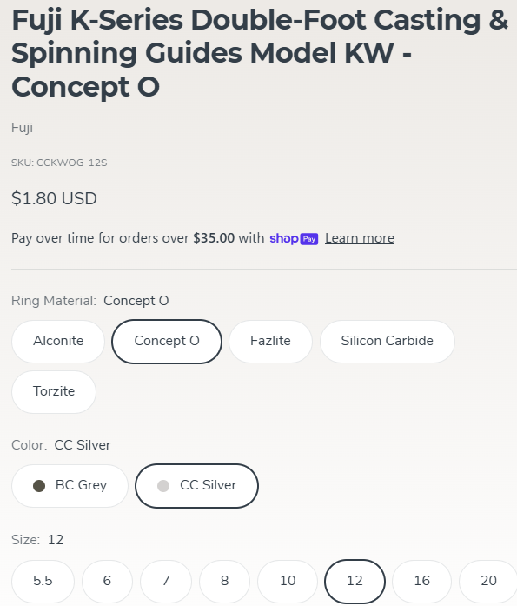
Task: Click the Fuji brand name
Action: click(22, 128)
